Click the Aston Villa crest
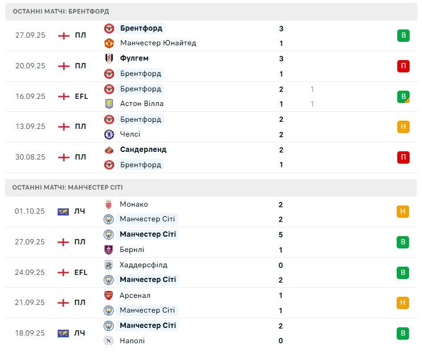 109,104
